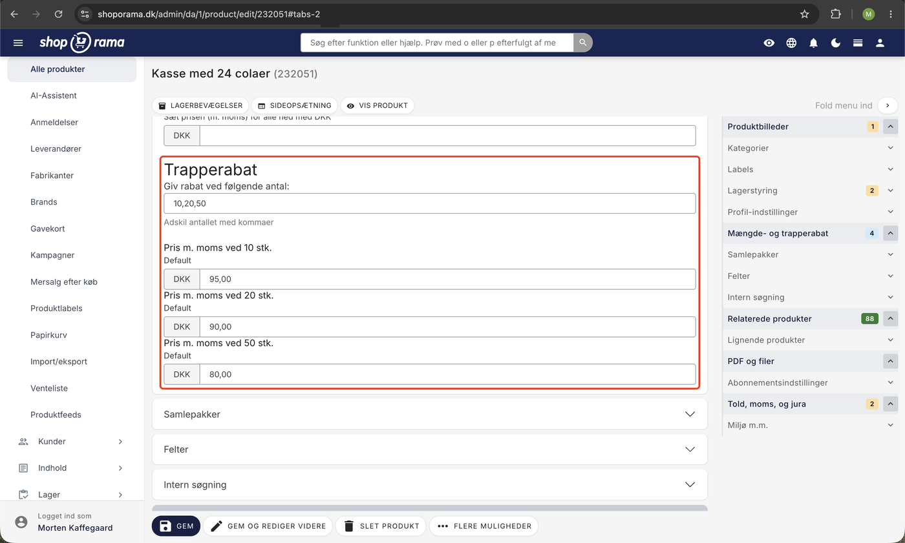
Task: Click price field for 20 stk.
Action: coord(447,327)
